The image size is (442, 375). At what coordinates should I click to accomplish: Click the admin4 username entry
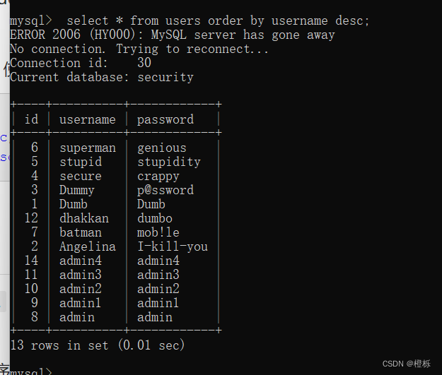81,261
